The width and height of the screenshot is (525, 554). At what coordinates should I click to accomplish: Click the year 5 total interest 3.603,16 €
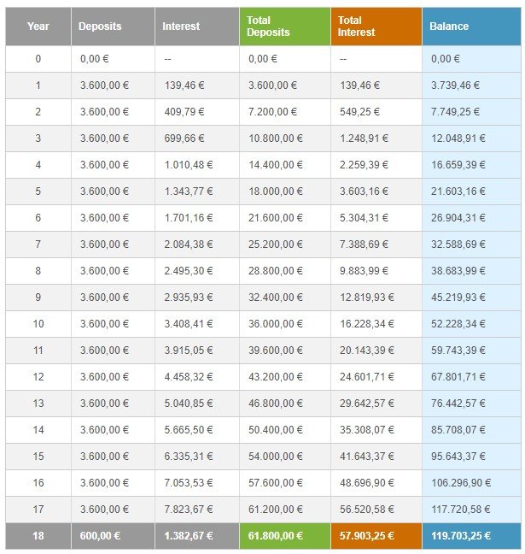(x=364, y=192)
